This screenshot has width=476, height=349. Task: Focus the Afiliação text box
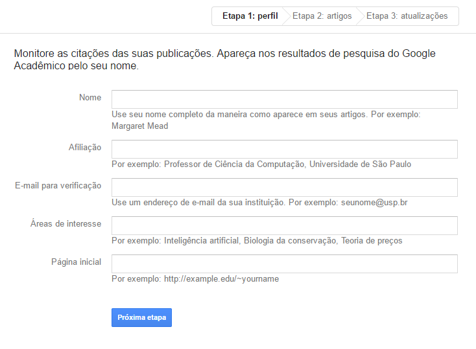pyautogui.click(x=285, y=150)
